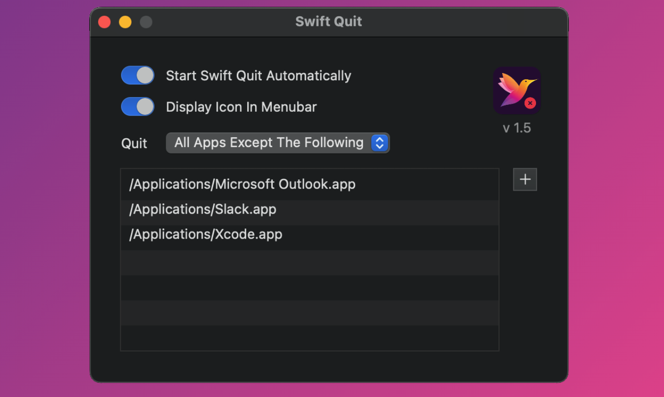664x397 pixels.
Task: Disable the Display Icon In Menubar switch
Action: pyautogui.click(x=138, y=106)
